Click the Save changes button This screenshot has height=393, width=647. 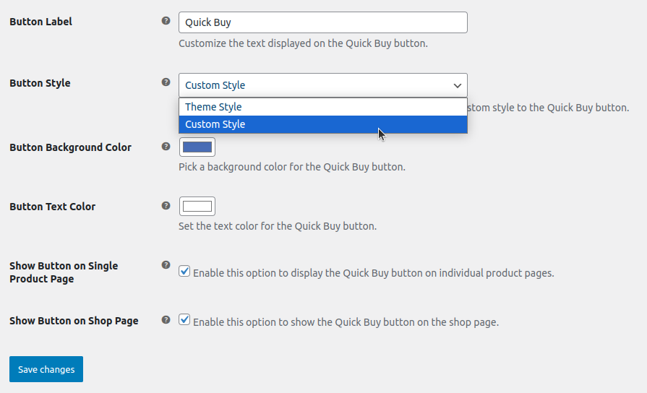point(46,369)
